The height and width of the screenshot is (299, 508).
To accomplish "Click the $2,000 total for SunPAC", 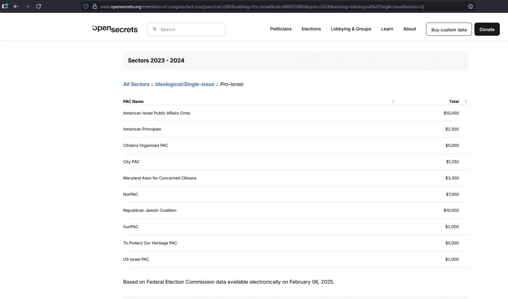I will click(x=452, y=227).
